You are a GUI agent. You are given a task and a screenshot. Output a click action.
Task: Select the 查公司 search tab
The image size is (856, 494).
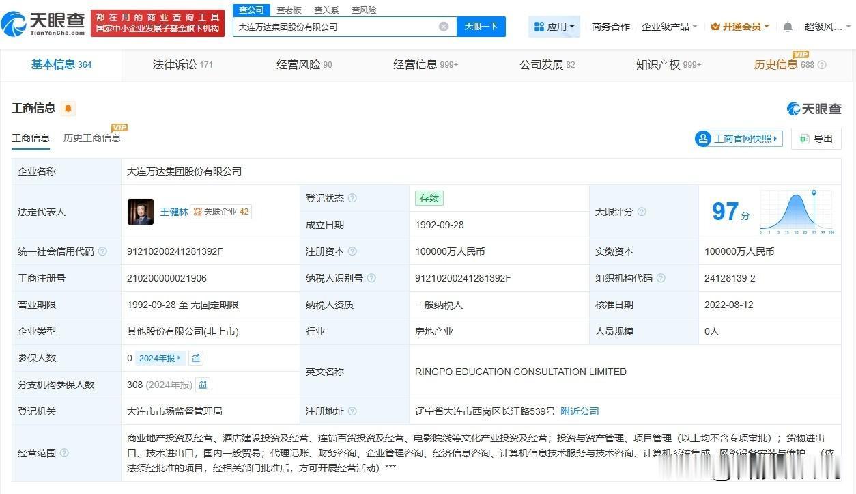tap(251, 10)
